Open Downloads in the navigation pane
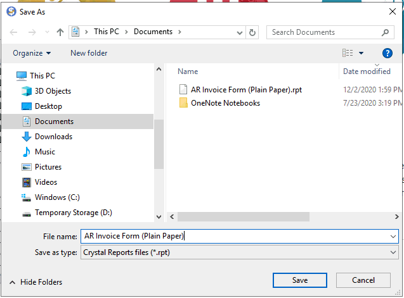 53,137
